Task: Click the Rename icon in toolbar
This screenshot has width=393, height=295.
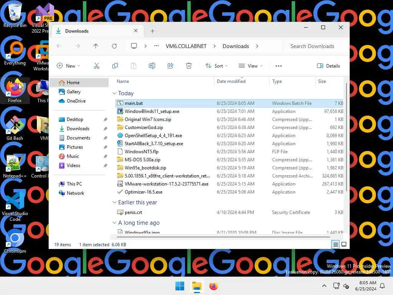Action: click(x=152, y=66)
